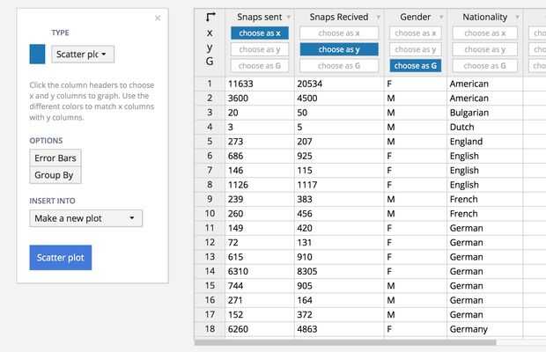Toggle 'choose as x' for Snaps sent
The image size is (546, 352).
point(259,33)
